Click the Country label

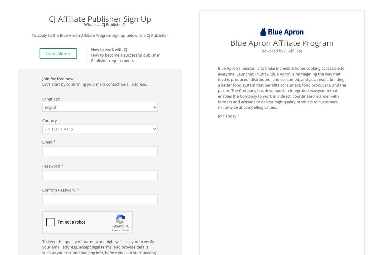click(x=49, y=121)
